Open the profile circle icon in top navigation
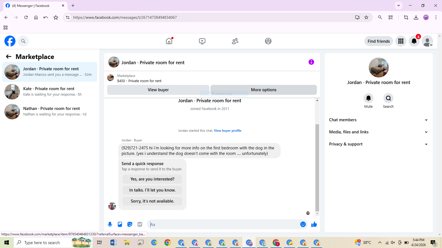442x248 pixels. [268, 41]
